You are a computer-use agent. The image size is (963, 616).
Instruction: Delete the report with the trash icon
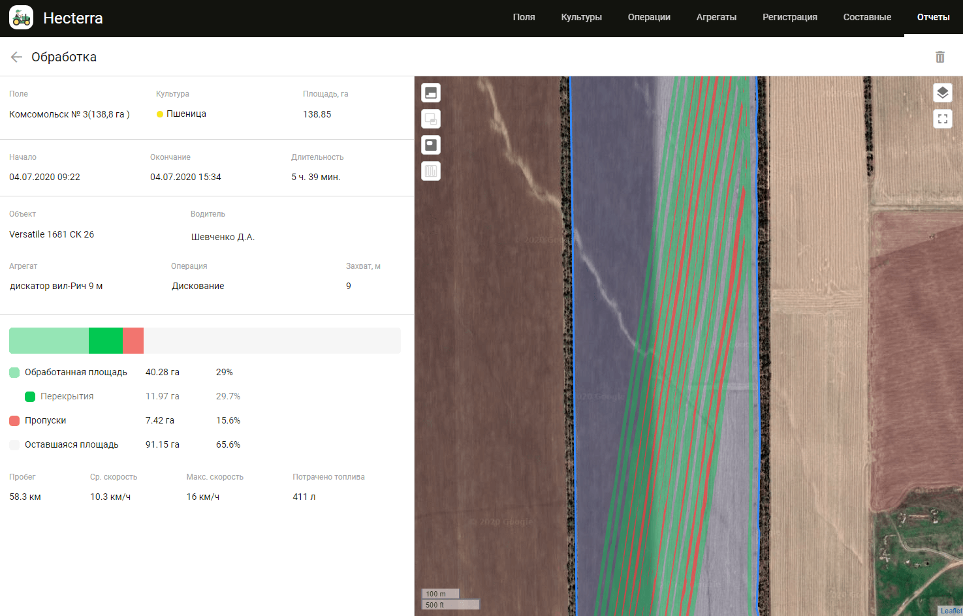tap(940, 57)
